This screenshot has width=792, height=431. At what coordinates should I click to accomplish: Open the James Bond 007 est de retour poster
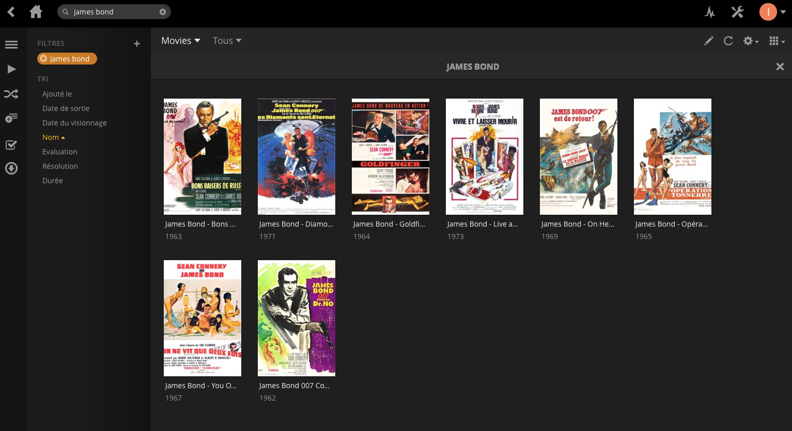pyautogui.click(x=579, y=156)
